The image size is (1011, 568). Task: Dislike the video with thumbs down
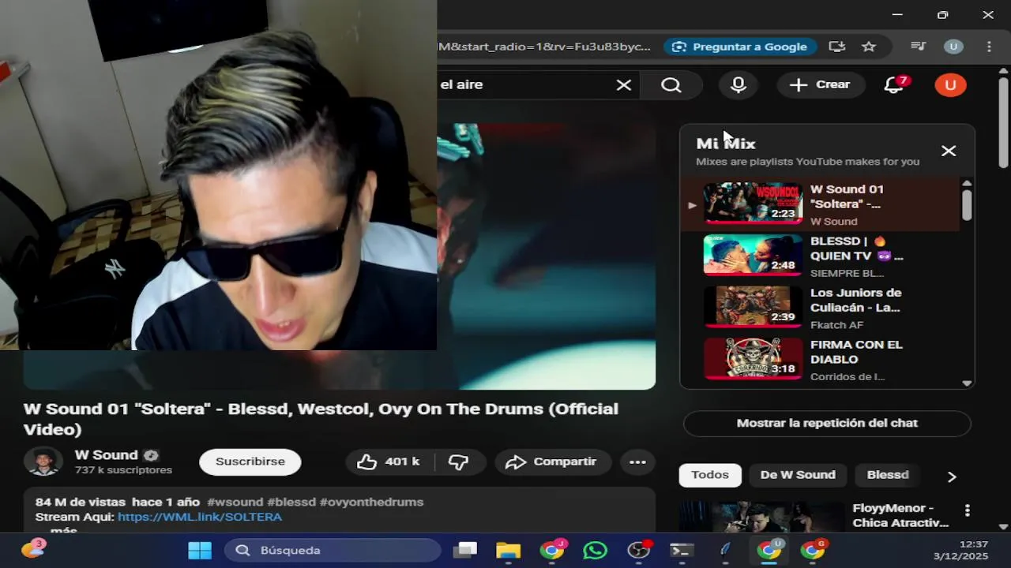459,461
